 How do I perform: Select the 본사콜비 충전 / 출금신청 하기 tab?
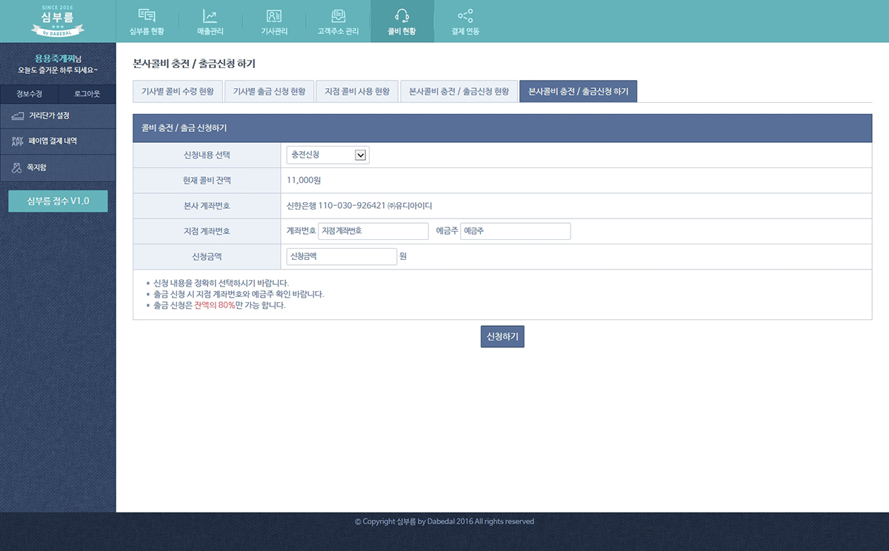point(578,91)
